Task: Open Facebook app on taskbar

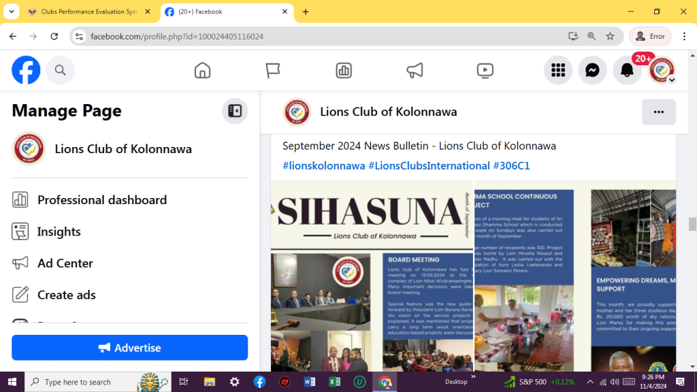Action: tap(259, 382)
